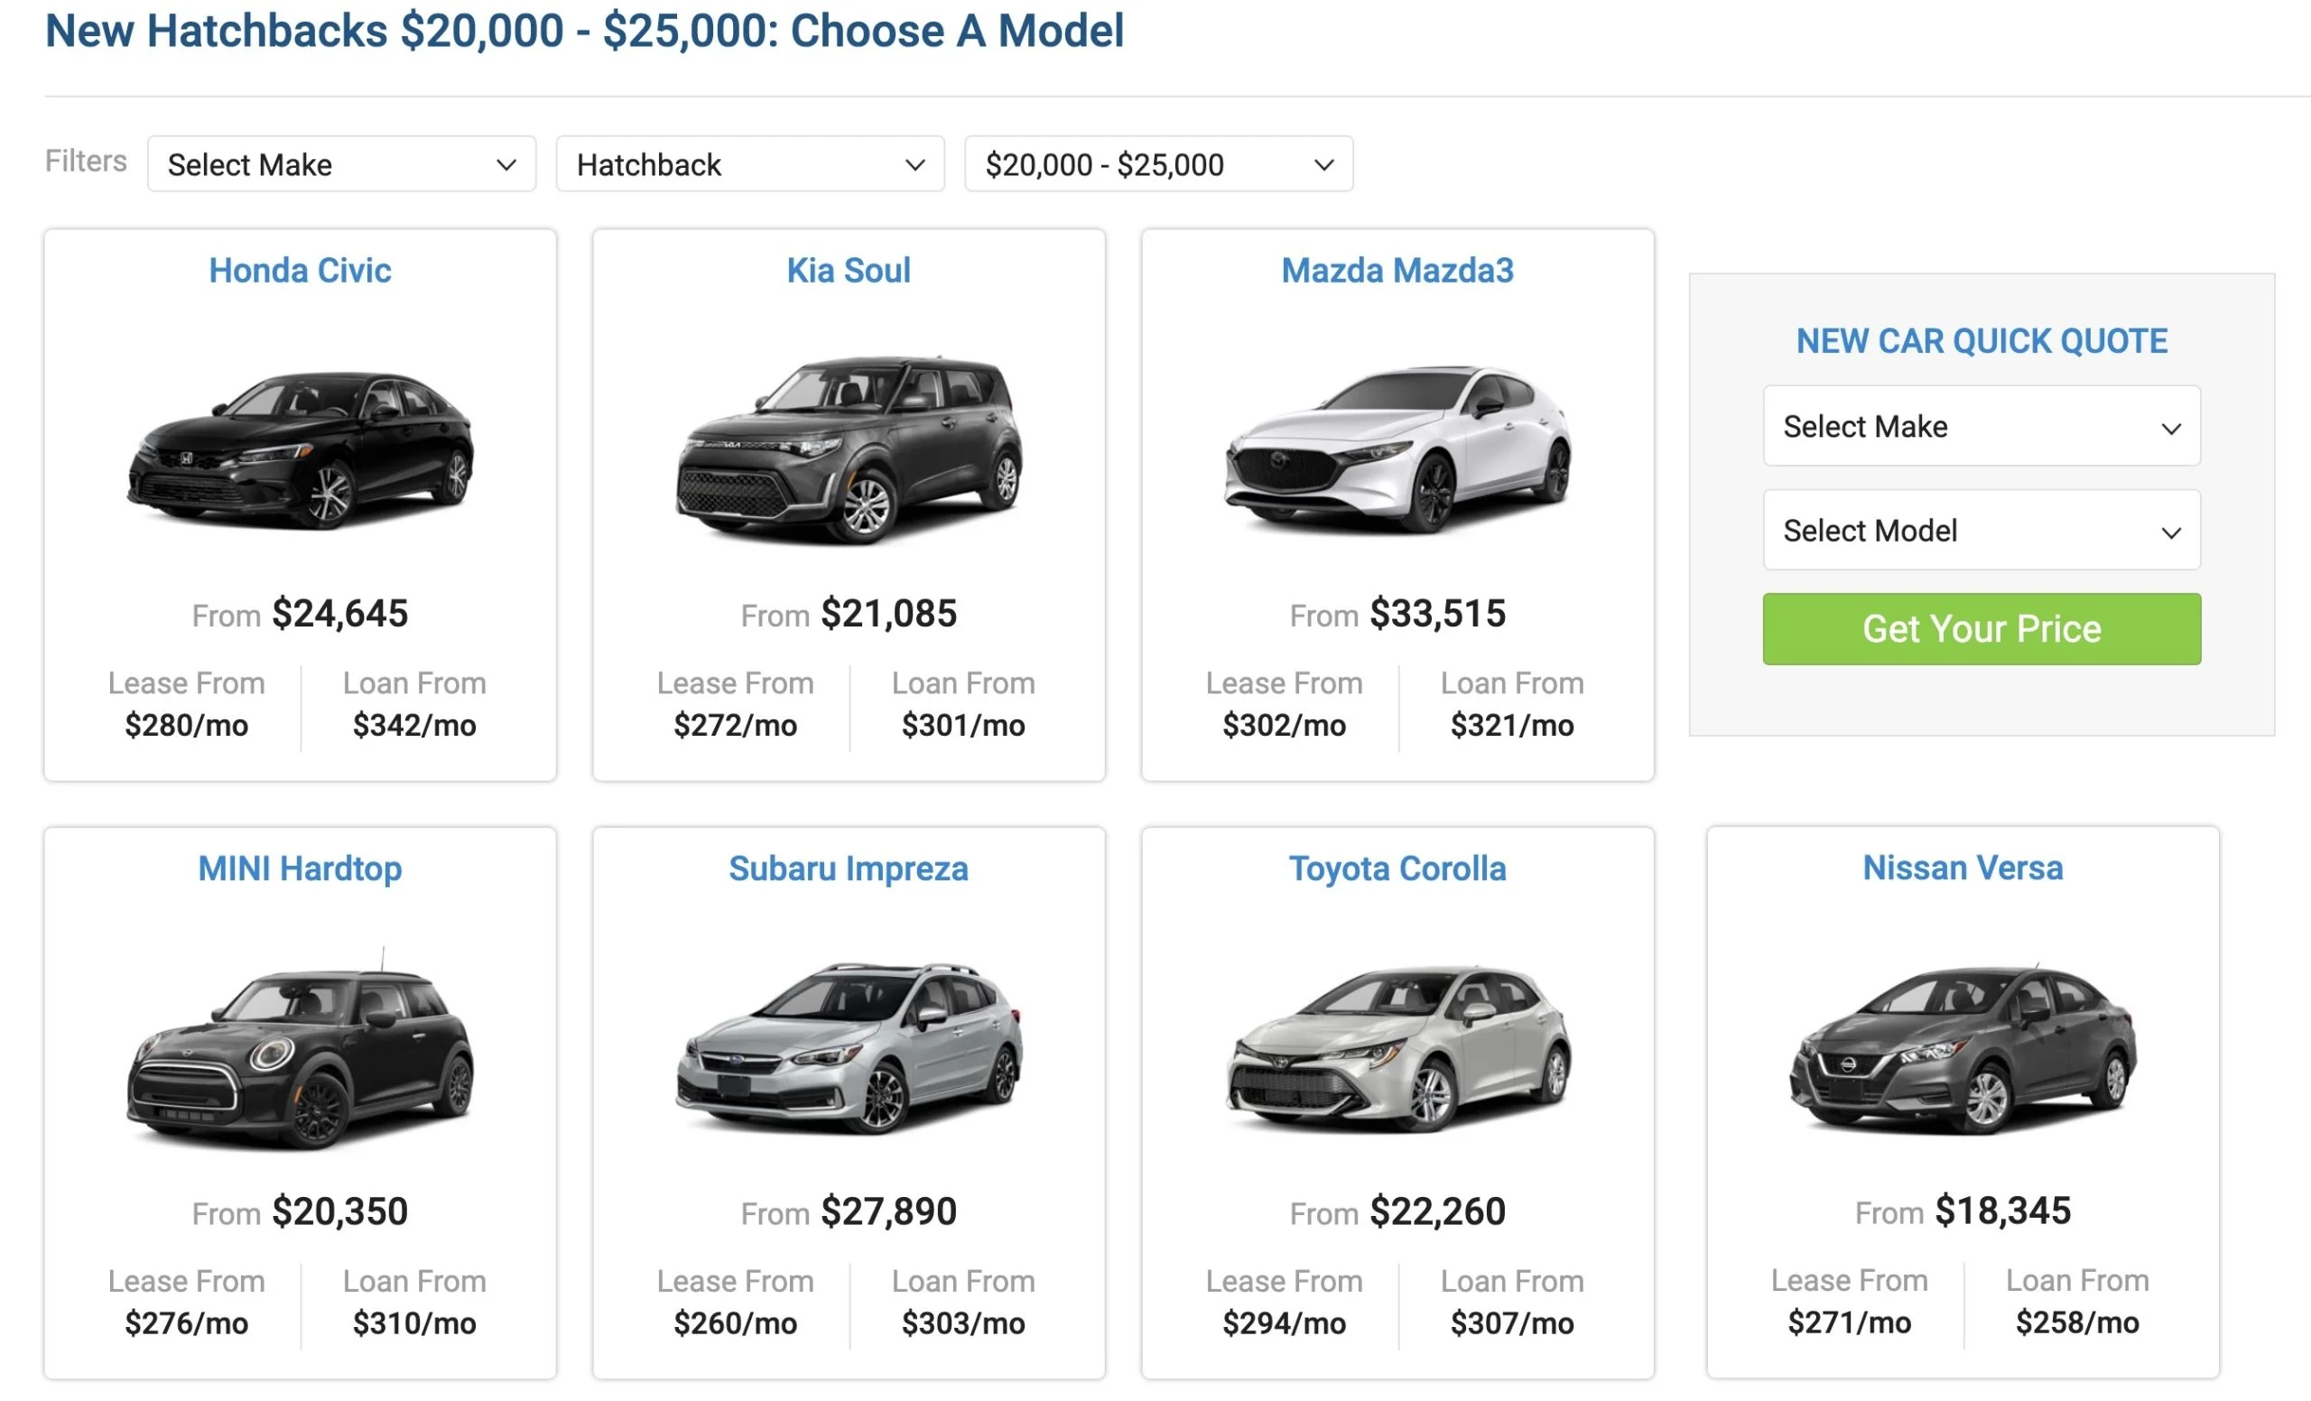The height and width of the screenshot is (1401, 2311).
Task: Open the Hatchback body style filter dropdown
Action: (x=750, y=164)
